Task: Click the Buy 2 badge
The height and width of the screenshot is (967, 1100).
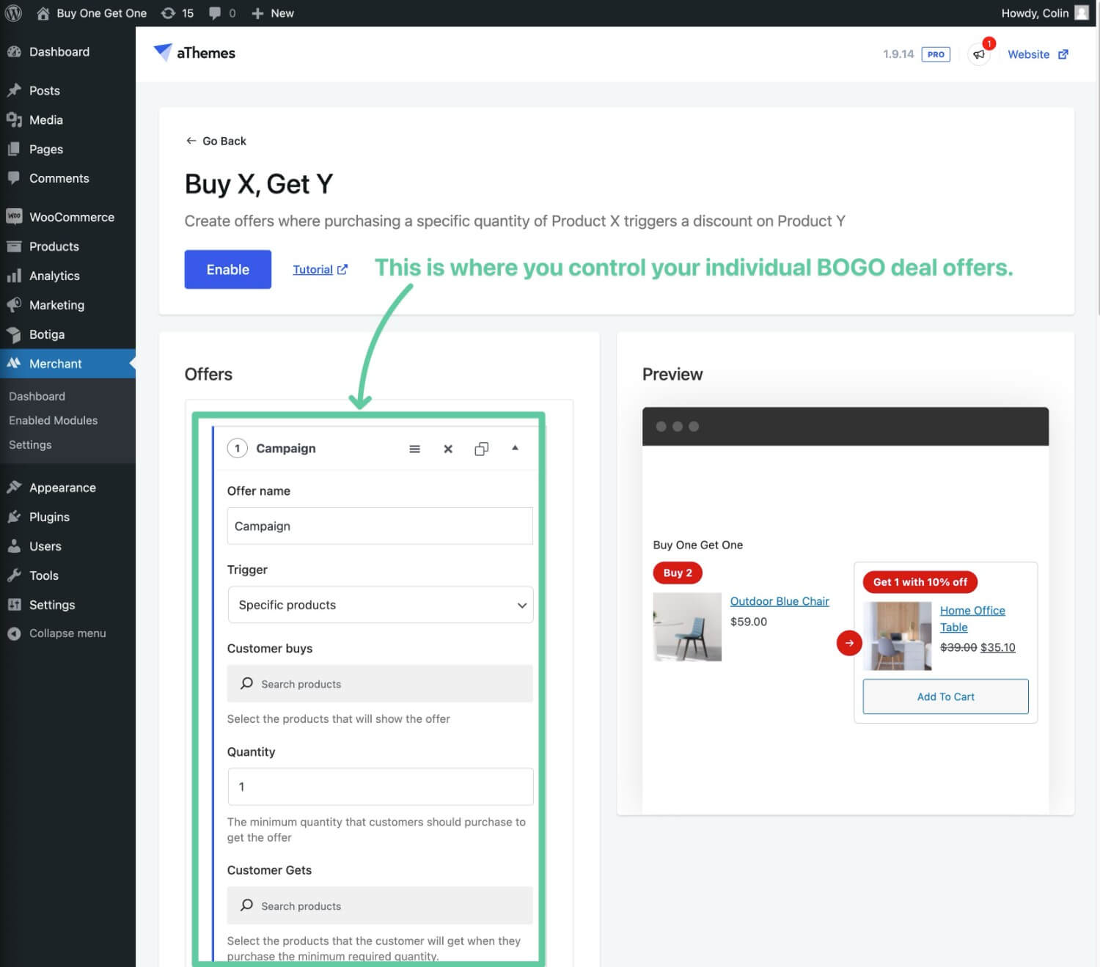Action: [678, 573]
